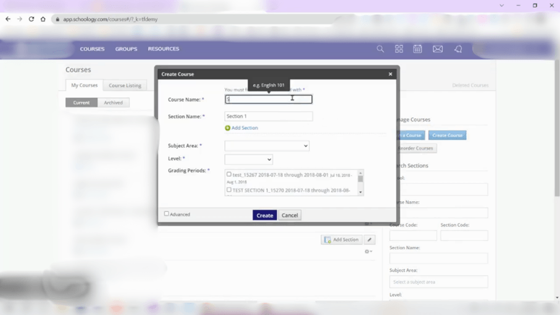This screenshot has width=560, height=315.
Task: Click the Course Name input field
Action: point(269,99)
